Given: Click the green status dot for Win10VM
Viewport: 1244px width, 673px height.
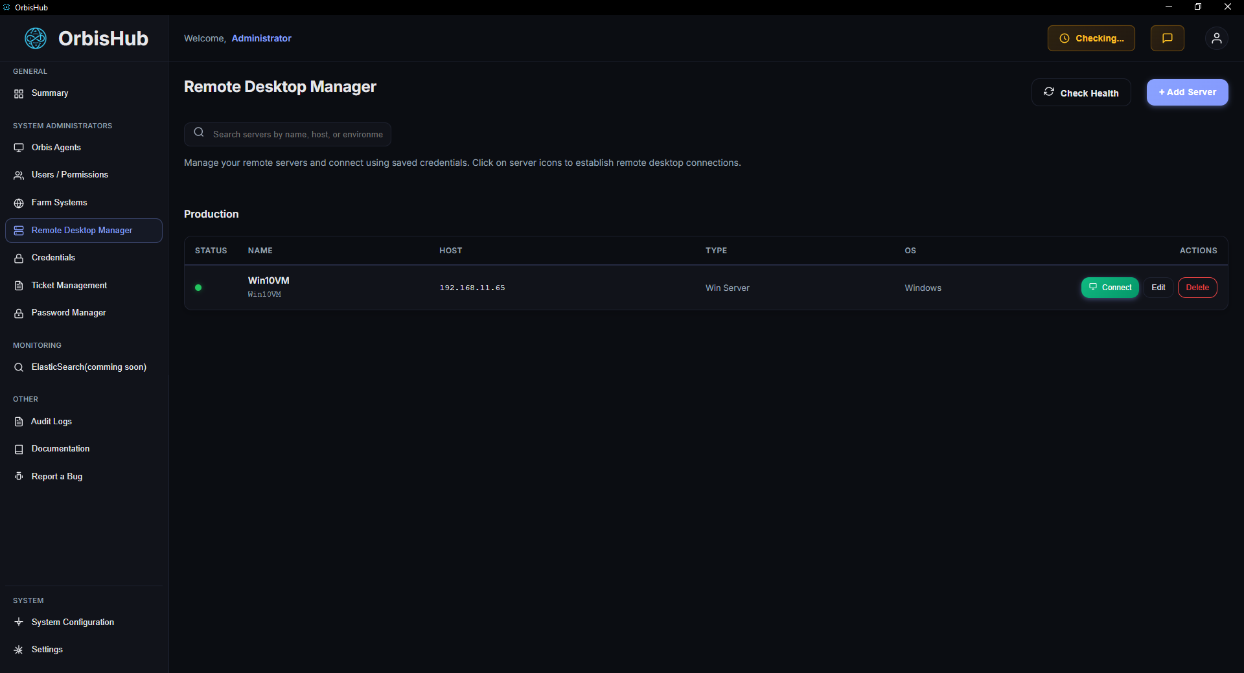Looking at the screenshot, I should pos(198,288).
